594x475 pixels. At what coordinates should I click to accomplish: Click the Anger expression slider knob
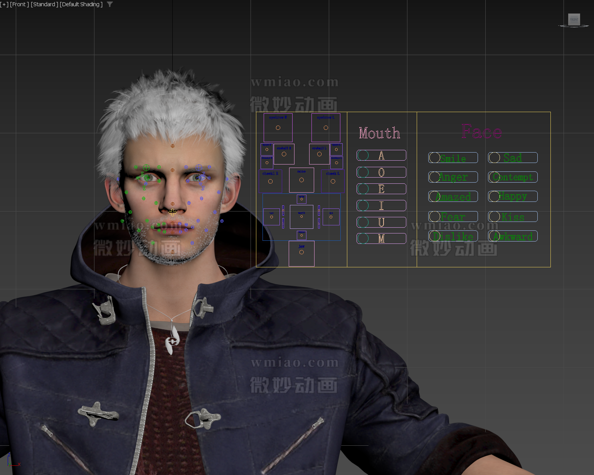(x=434, y=177)
